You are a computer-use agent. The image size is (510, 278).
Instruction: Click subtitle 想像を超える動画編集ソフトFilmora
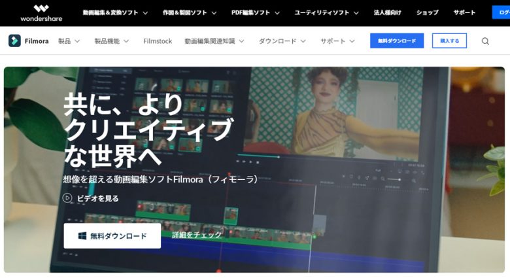tap(160, 179)
